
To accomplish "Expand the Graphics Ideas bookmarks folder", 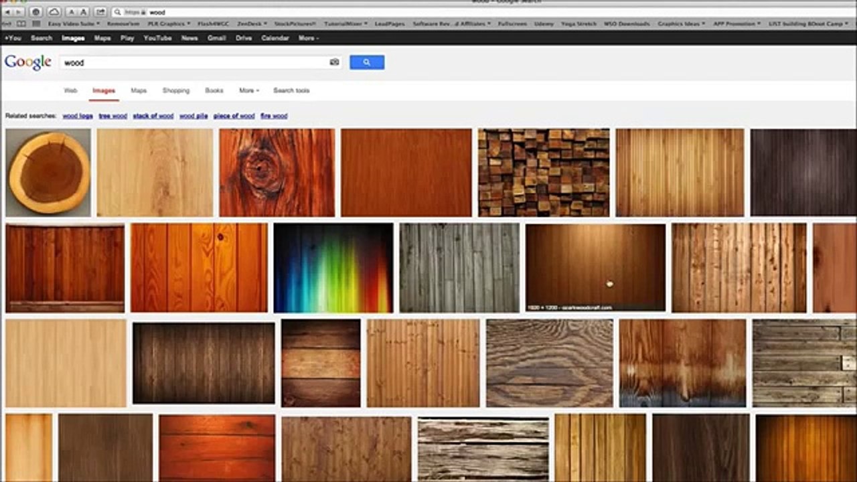I will [681, 23].
